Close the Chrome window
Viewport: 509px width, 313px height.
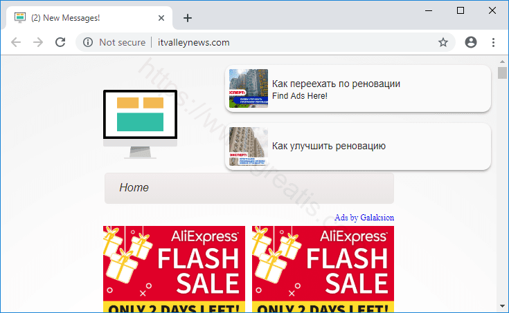tap(492, 10)
